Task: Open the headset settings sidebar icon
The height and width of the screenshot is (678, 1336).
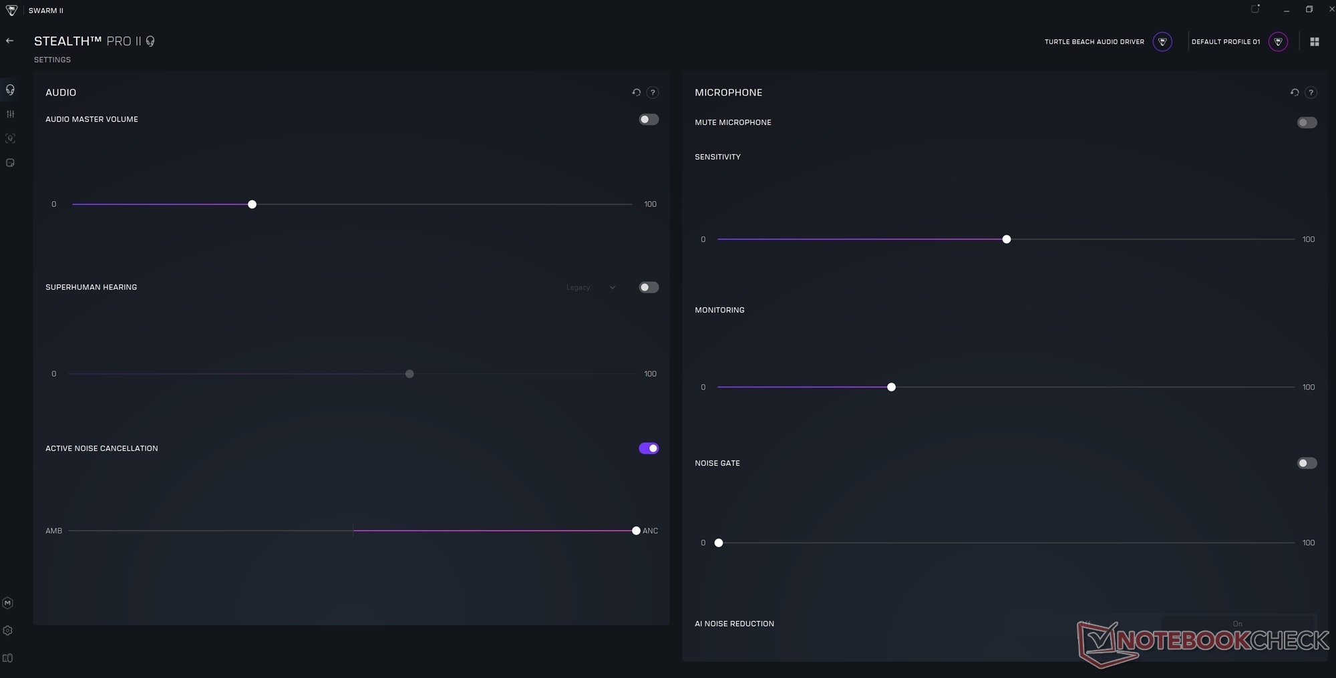Action: [x=10, y=90]
